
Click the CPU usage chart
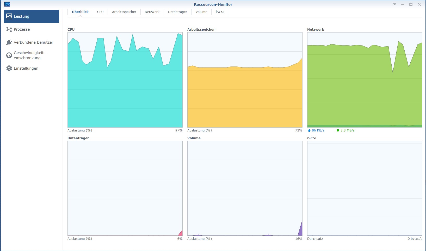pyautogui.click(x=125, y=80)
